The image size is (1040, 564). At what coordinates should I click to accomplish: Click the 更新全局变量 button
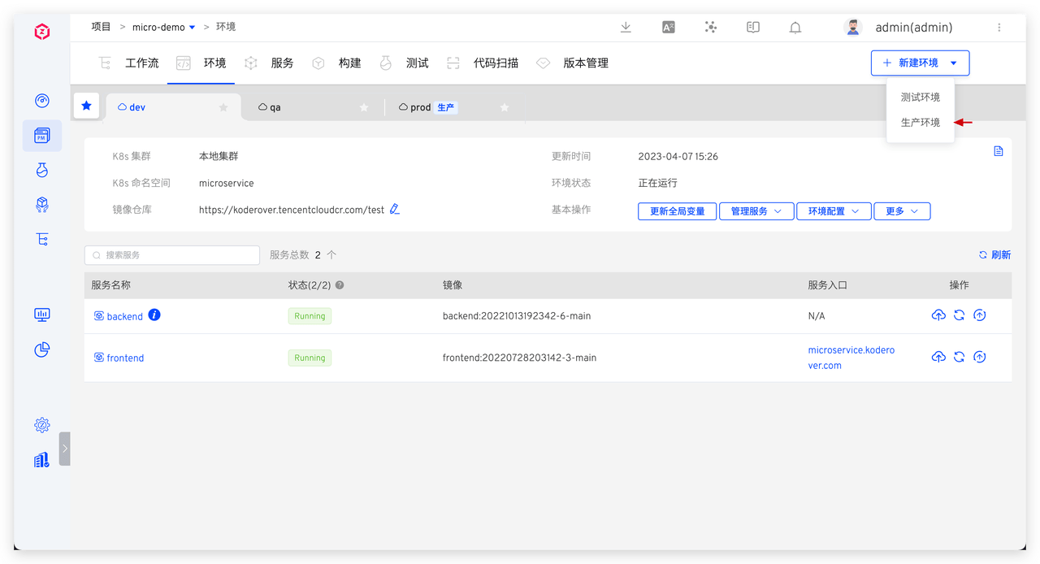677,210
